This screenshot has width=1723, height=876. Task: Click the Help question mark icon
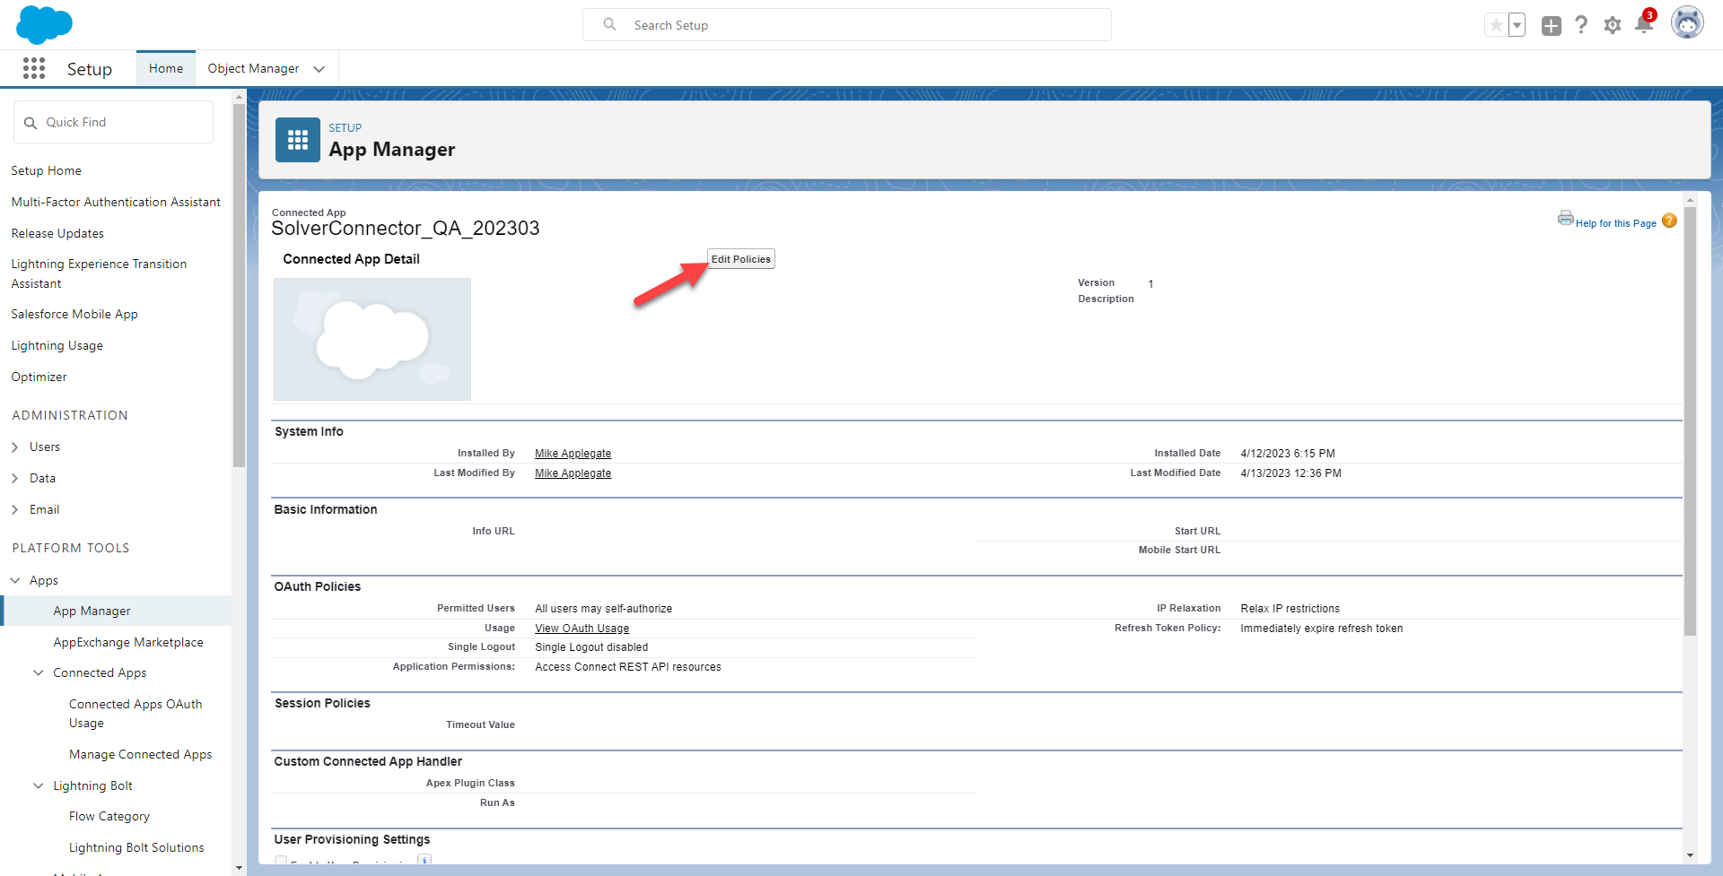1581,25
